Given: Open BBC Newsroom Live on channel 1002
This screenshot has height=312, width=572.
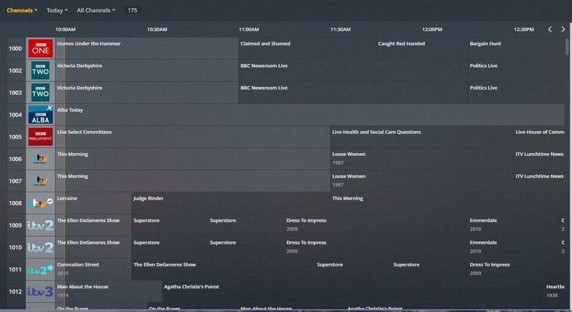Looking at the screenshot, I should tap(353, 71).
